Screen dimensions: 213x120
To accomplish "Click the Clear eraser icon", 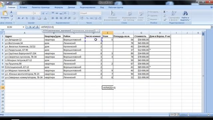I will [164, 20].
